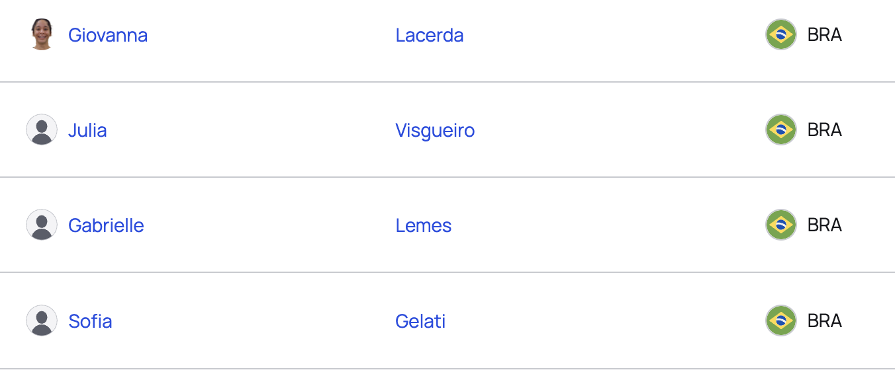The image size is (895, 378).
Task: Open the Giovanna first name link
Action: point(108,34)
